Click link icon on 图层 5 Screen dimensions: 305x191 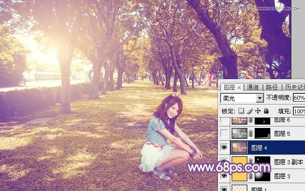click(251, 133)
